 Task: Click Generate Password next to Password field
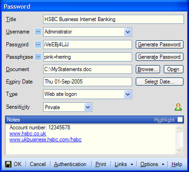(160, 44)
